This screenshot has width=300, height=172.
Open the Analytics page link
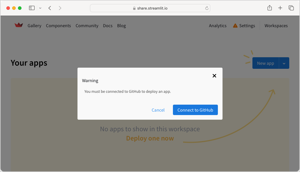pyautogui.click(x=218, y=26)
